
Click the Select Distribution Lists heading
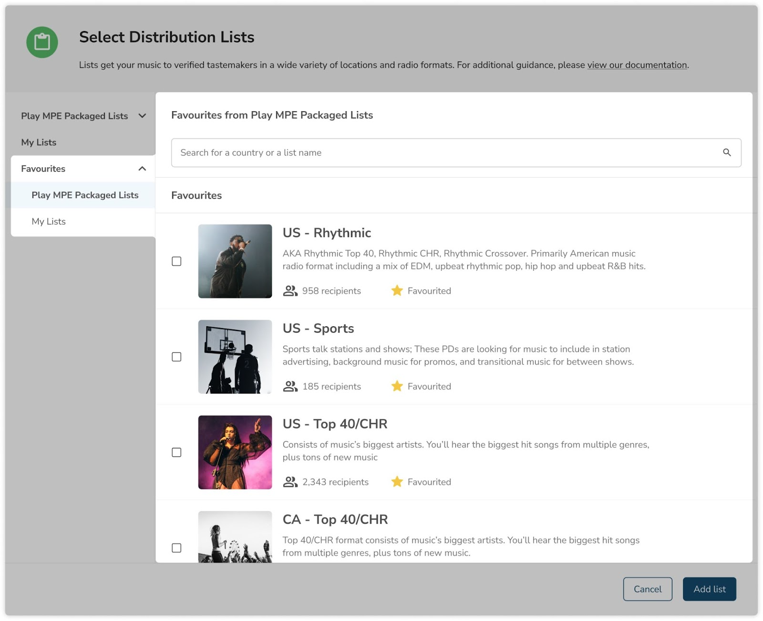[x=166, y=37]
